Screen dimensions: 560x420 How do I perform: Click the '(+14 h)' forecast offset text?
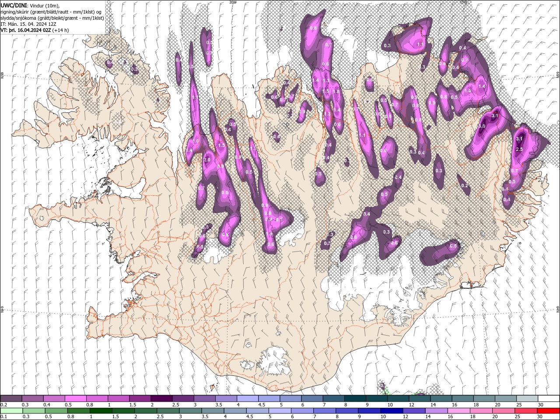coord(60,30)
